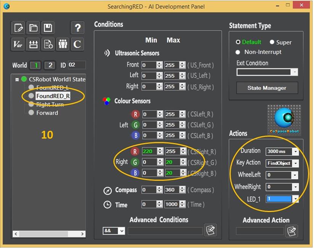Viewport: 314px width, 248px height.
Task: Select the Default statement type radio
Action: coord(239,42)
